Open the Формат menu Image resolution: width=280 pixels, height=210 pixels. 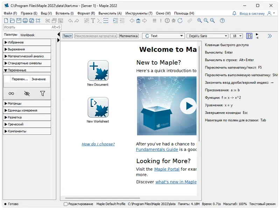[x=86, y=13]
